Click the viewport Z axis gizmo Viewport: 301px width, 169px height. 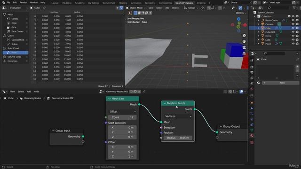[238, 19]
